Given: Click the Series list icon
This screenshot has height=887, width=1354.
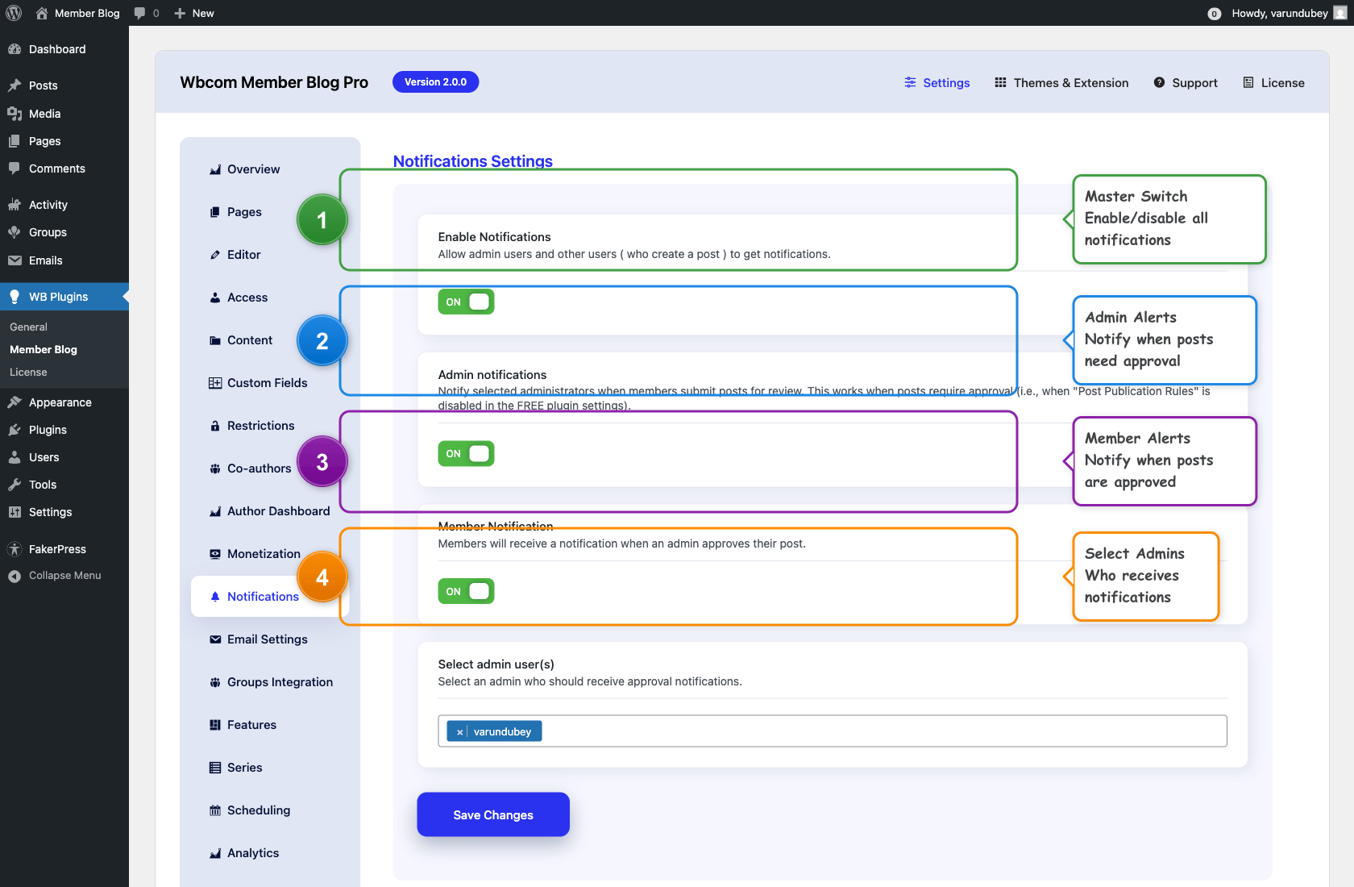Looking at the screenshot, I should click(215, 768).
